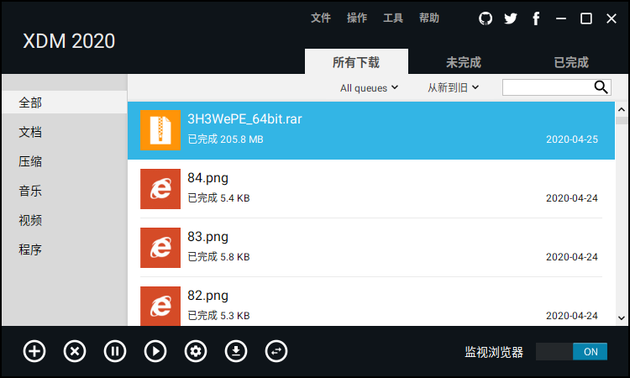Screen dimensions: 630x378
Task: Select the 84.png file name
Action: (207, 178)
